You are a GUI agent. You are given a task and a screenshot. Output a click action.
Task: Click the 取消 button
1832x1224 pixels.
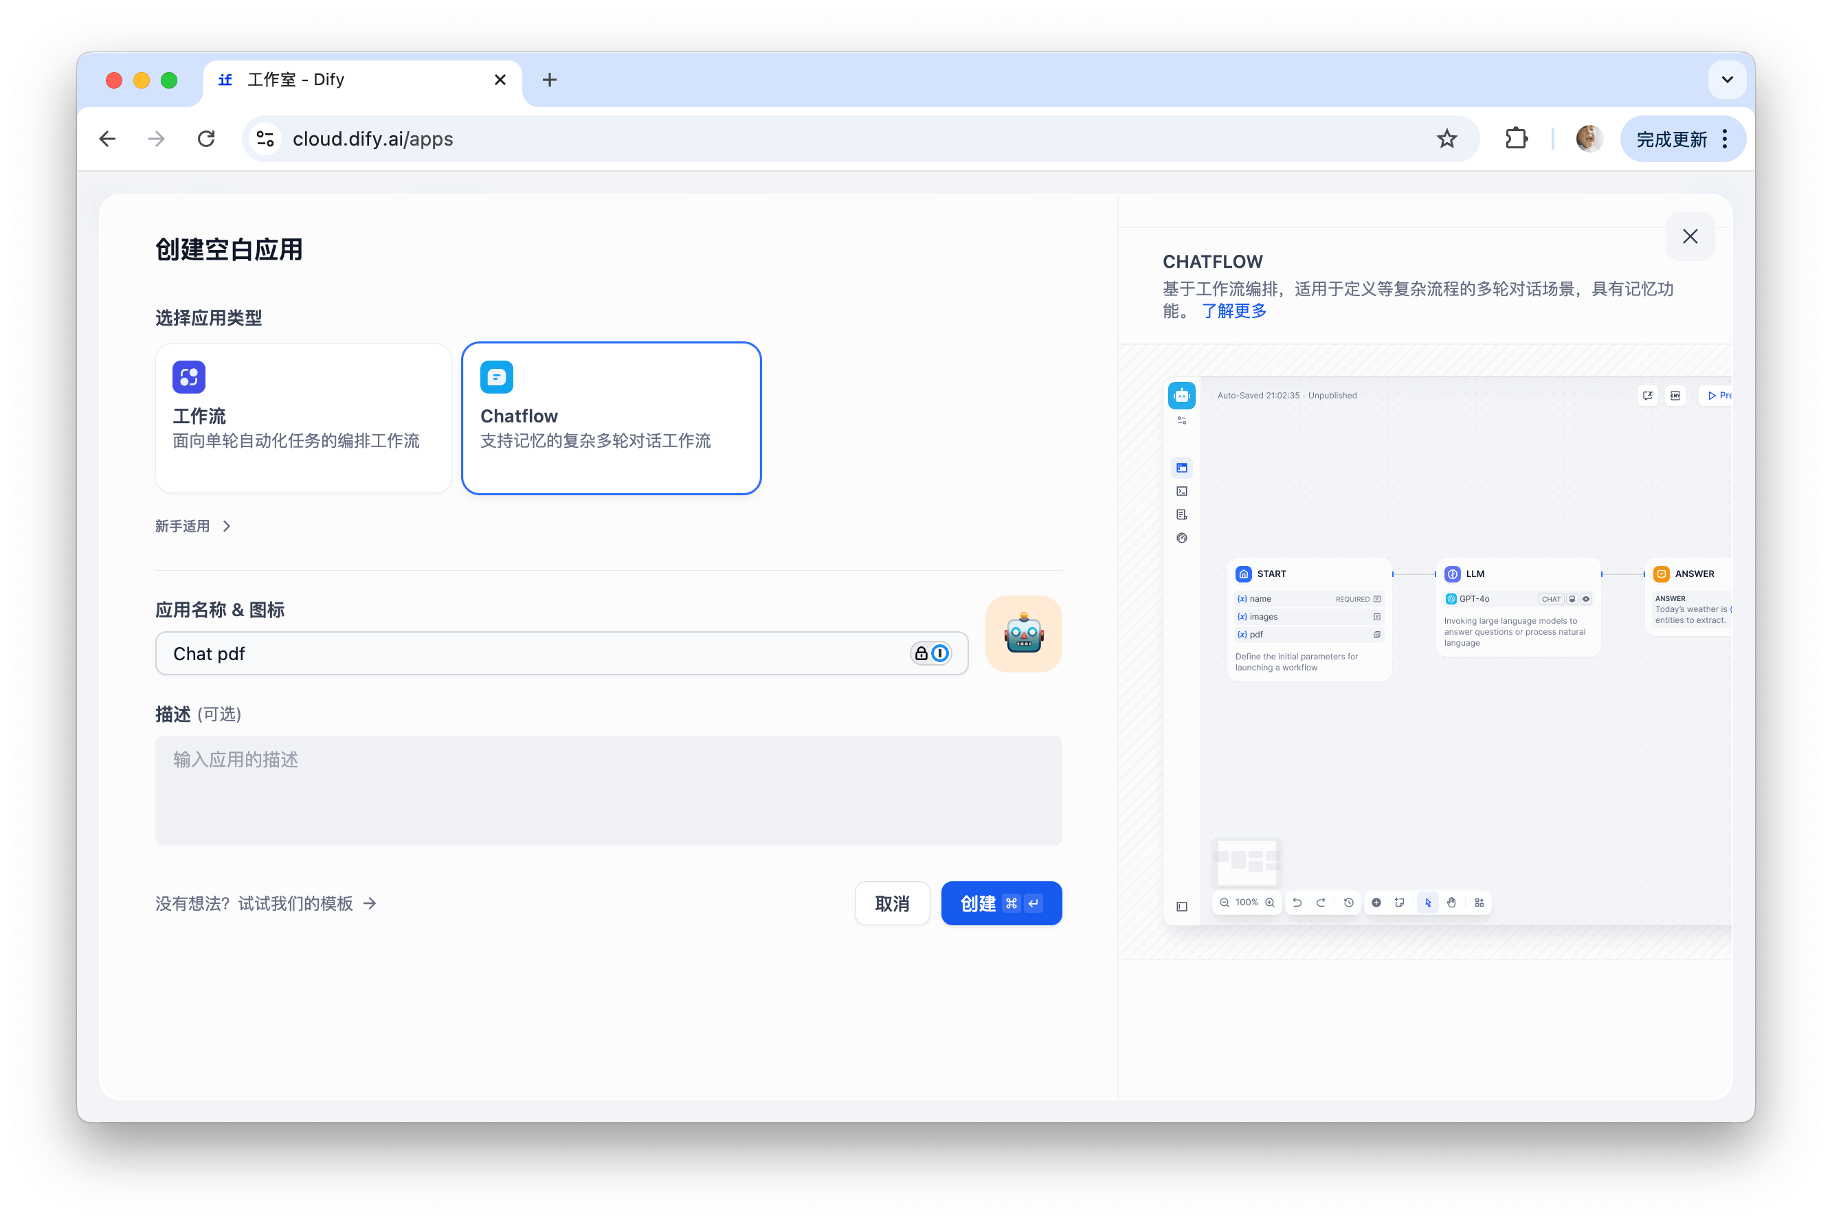coord(892,903)
